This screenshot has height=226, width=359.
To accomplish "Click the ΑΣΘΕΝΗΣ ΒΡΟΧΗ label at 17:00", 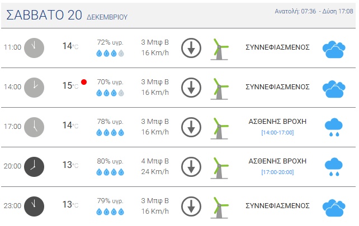I will click(277, 121).
